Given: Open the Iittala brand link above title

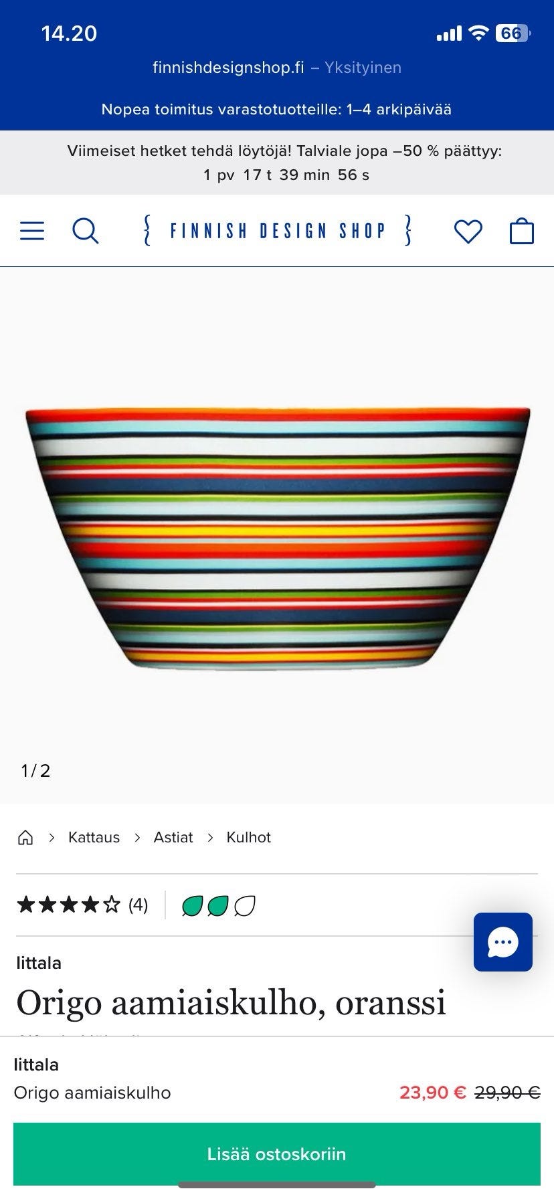Looking at the screenshot, I should 39,963.
